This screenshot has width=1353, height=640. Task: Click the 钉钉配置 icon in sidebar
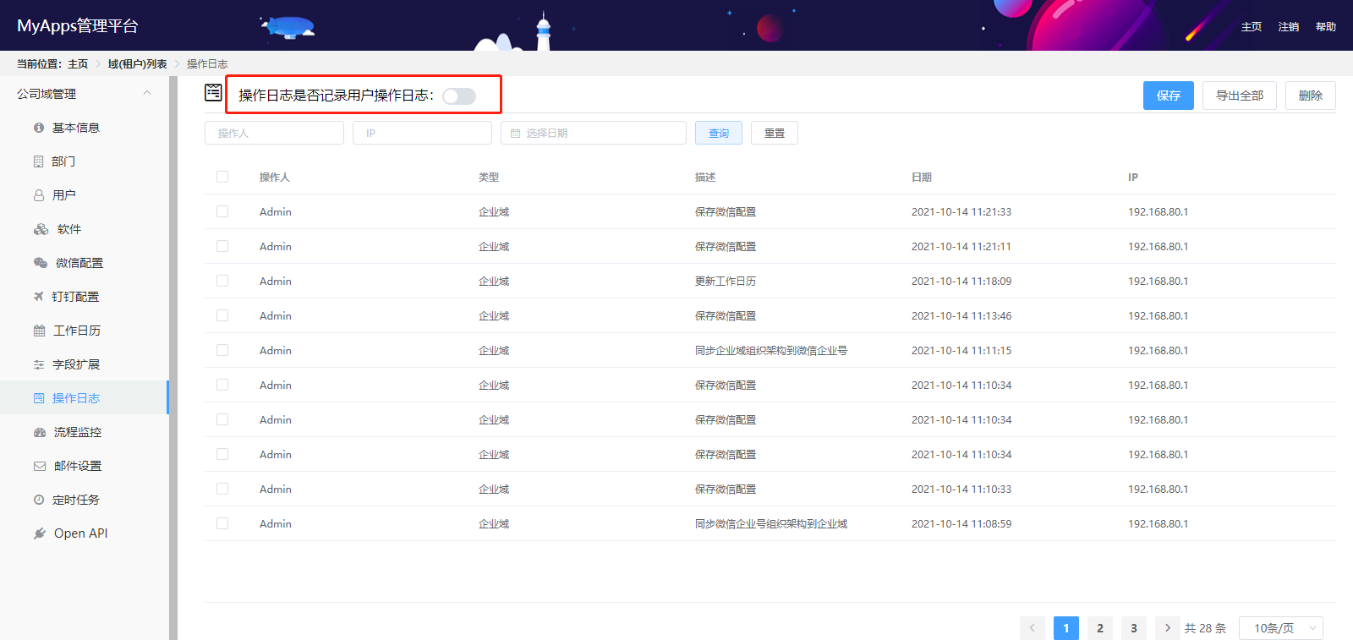(x=38, y=297)
